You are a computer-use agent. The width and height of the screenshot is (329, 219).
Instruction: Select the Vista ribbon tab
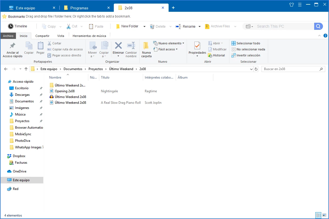pyautogui.click(x=61, y=36)
